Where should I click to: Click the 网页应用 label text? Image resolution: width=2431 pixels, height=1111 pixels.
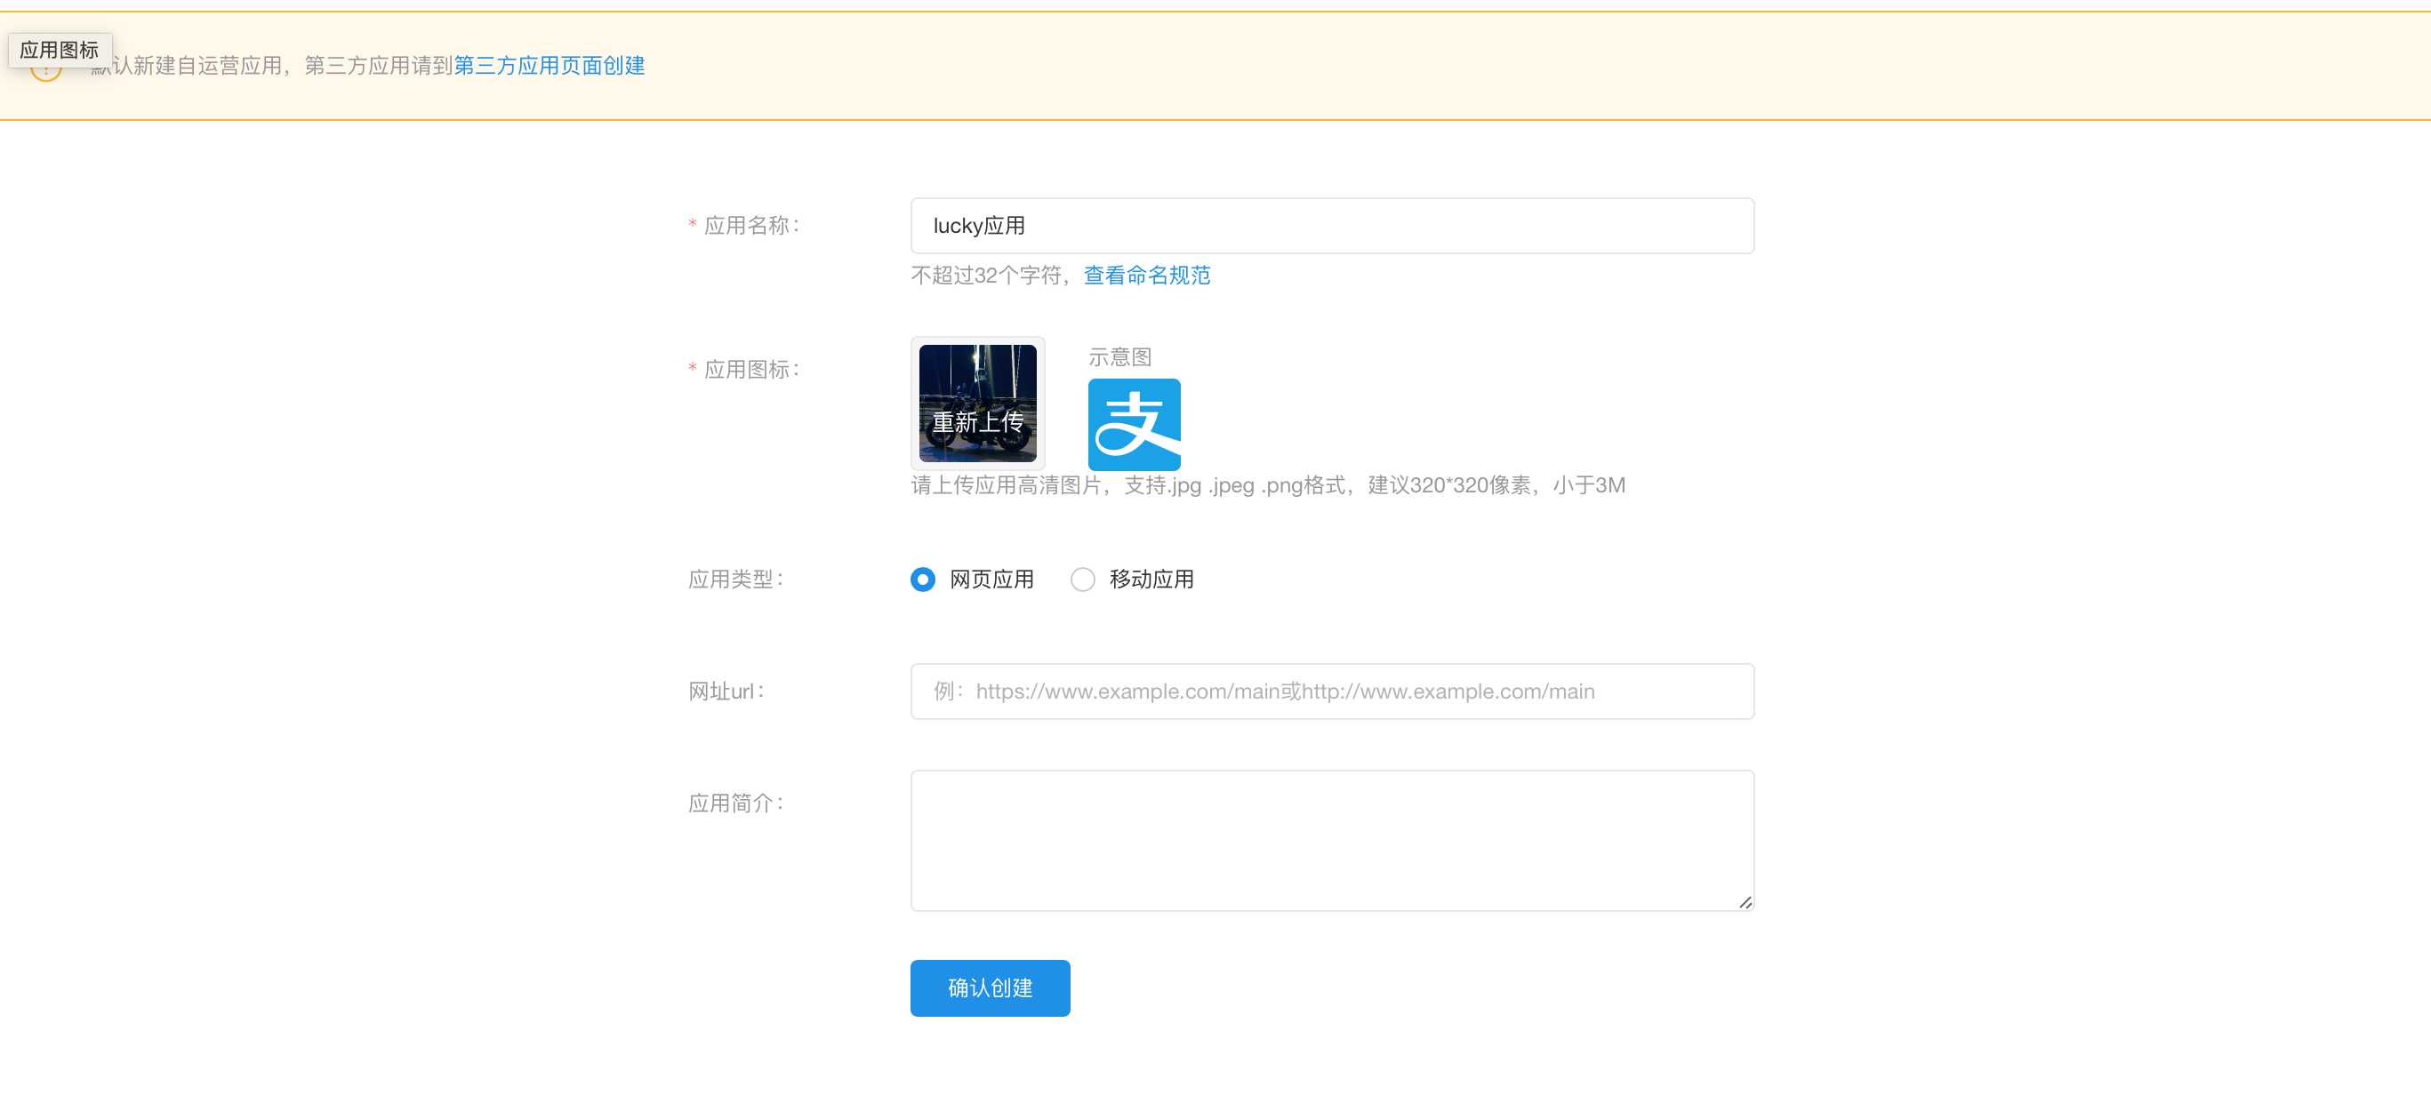pyautogui.click(x=991, y=579)
